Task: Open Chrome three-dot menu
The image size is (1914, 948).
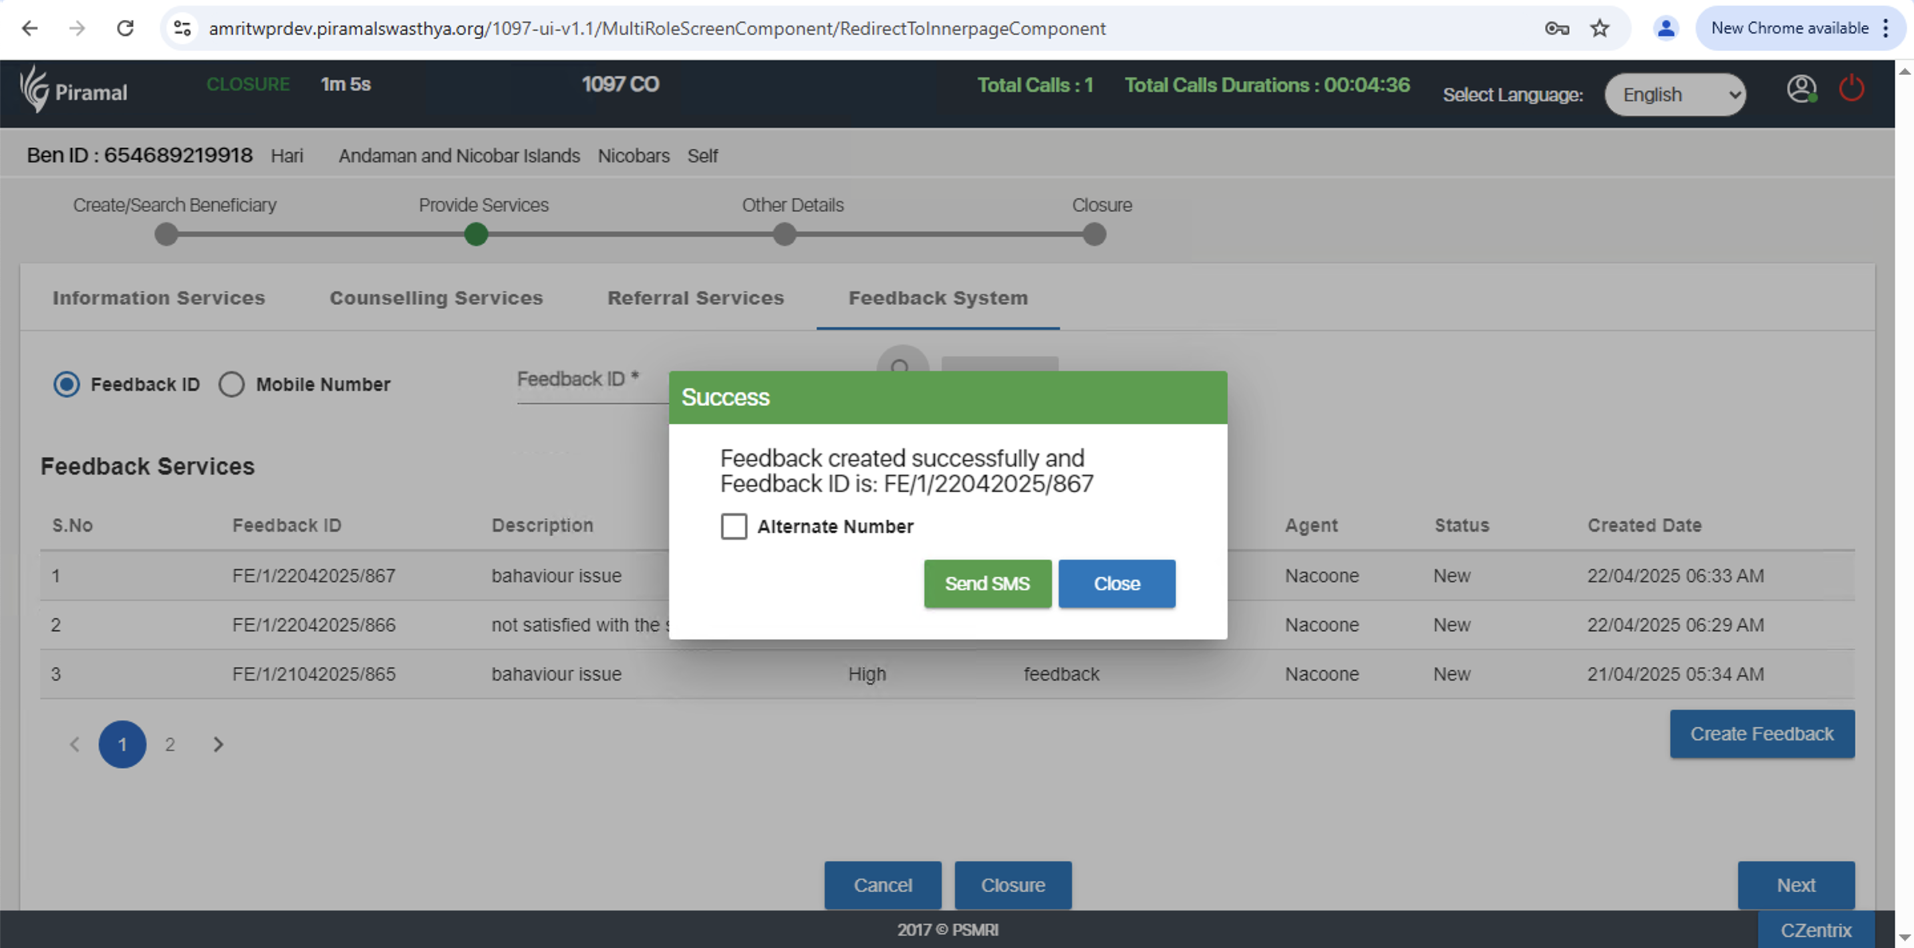Action: 1886,28
